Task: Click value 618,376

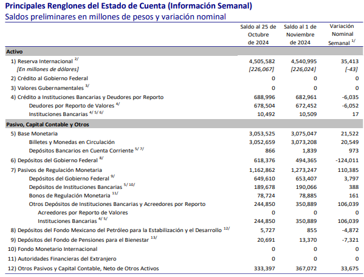Action: pyautogui.click(x=264, y=160)
